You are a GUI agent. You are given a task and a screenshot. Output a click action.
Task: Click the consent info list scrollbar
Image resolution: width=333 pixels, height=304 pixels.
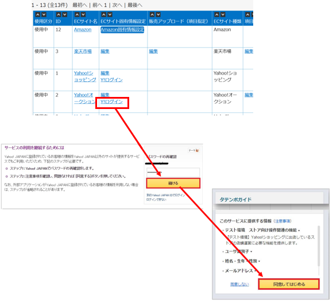tap(319, 246)
